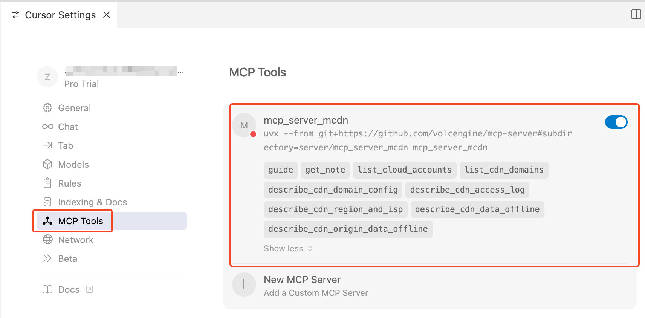Click the describe_cdn_access_log tool tag

[x=467, y=190]
